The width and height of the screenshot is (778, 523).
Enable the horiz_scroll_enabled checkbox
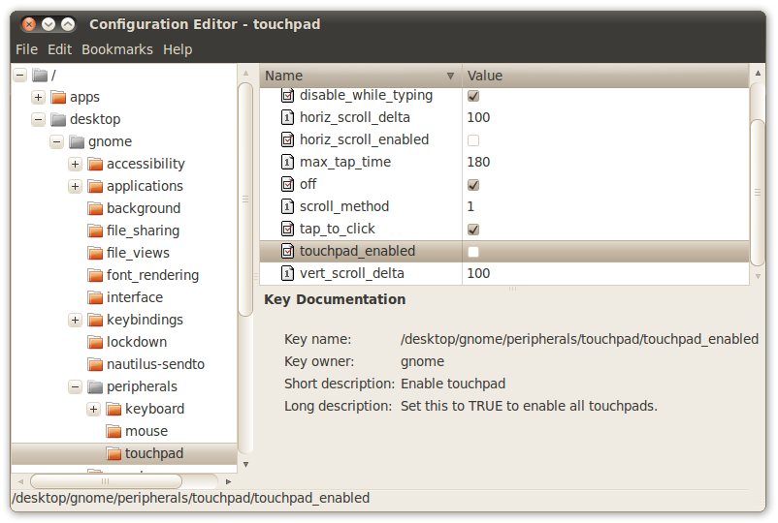(x=473, y=140)
